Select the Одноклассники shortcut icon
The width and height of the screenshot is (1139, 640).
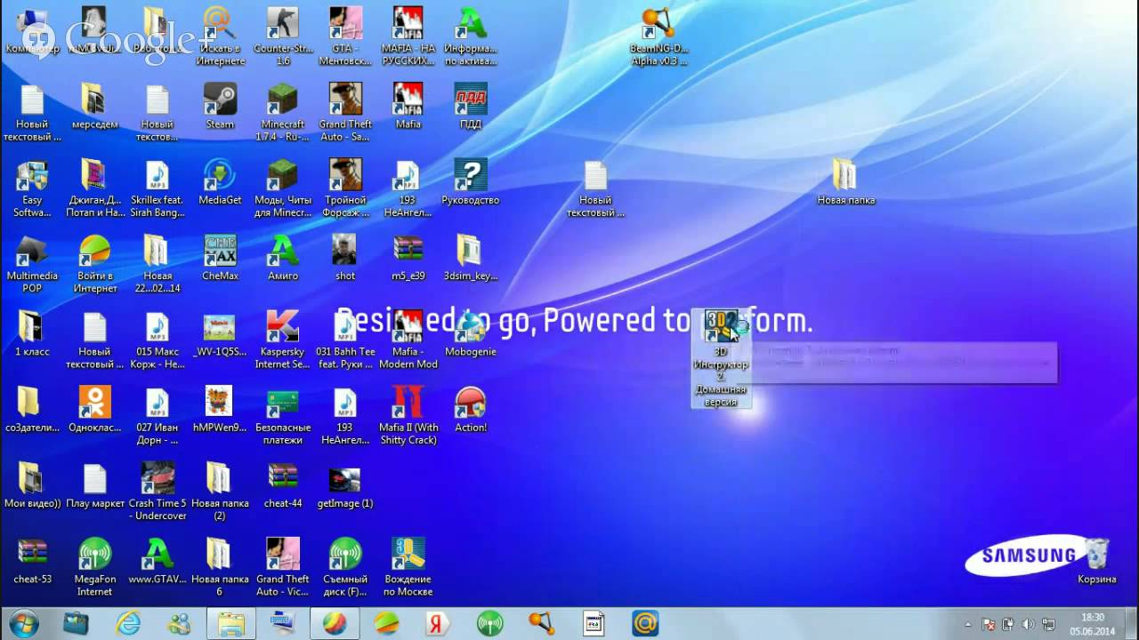coord(94,409)
